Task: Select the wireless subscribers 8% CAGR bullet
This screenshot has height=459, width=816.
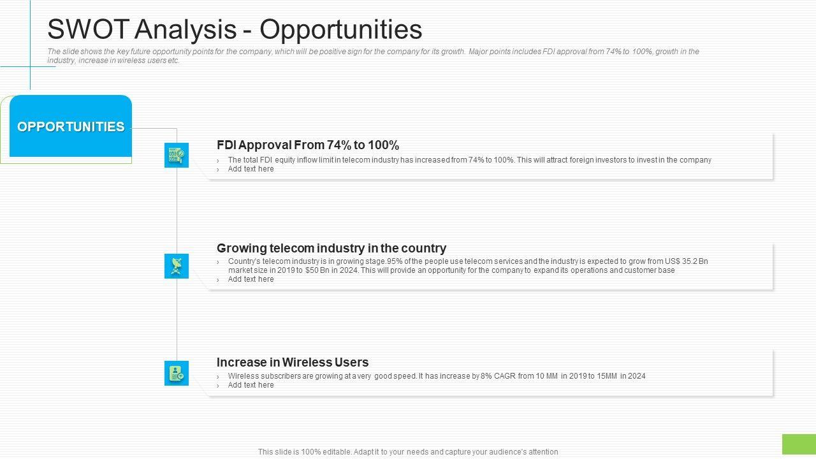Action: click(x=437, y=376)
